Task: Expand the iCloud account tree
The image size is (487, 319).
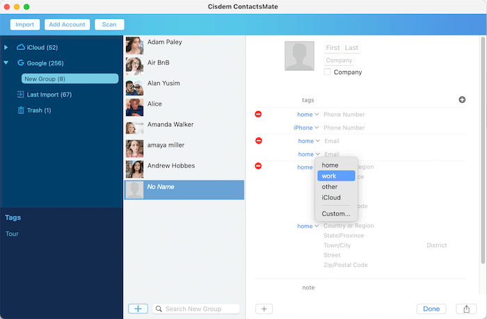Action: [x=6, y=47]
